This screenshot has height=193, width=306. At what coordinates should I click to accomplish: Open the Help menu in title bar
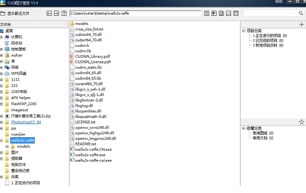(279, 2)
